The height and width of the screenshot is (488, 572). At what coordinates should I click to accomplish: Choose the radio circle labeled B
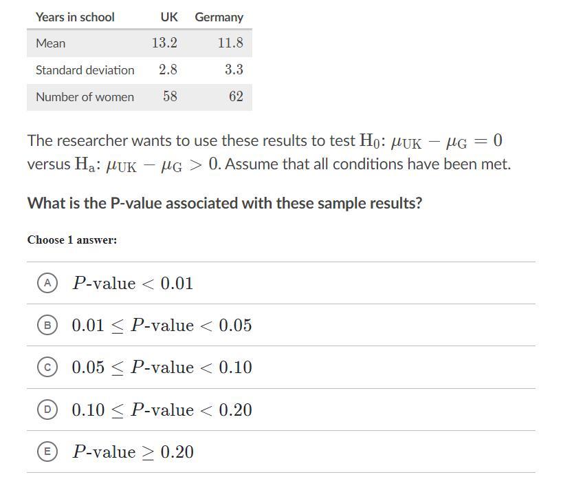coord(47,326)
